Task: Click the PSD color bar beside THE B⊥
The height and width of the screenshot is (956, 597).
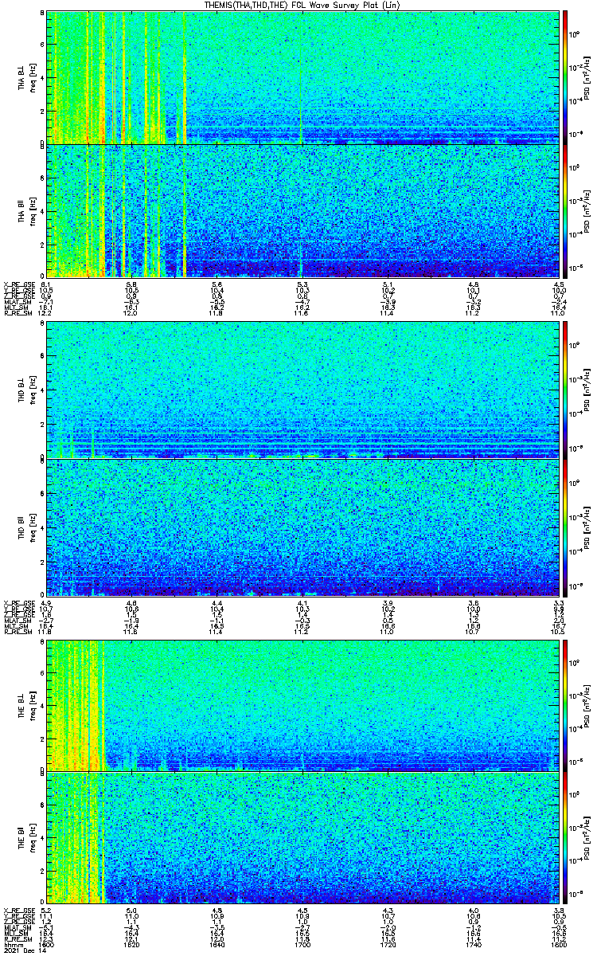Action: [566, 705]
